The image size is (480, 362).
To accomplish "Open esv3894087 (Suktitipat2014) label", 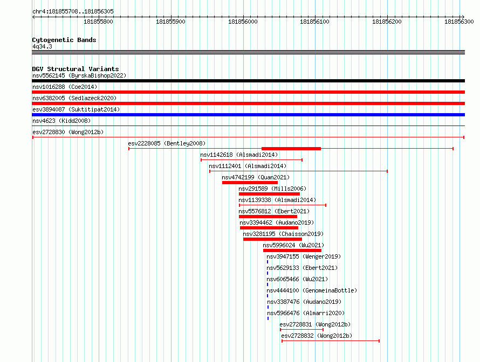I will coord(76,109).
